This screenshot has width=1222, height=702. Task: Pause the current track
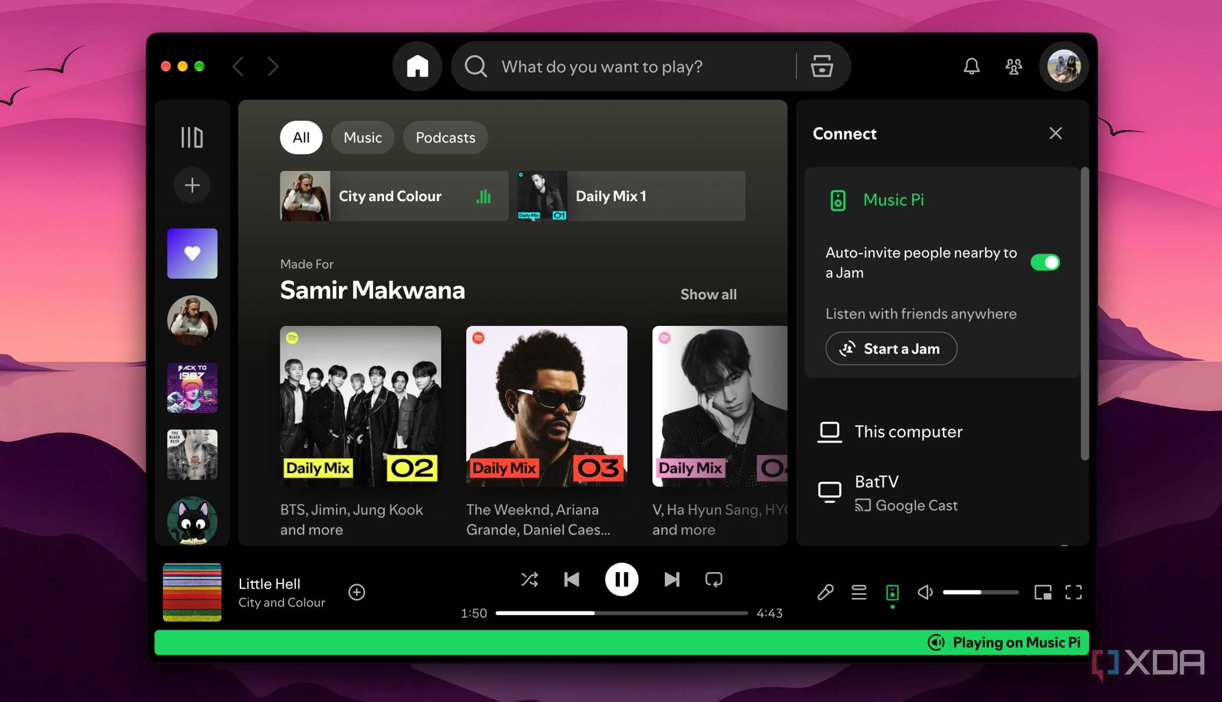[x=621, y=580]
